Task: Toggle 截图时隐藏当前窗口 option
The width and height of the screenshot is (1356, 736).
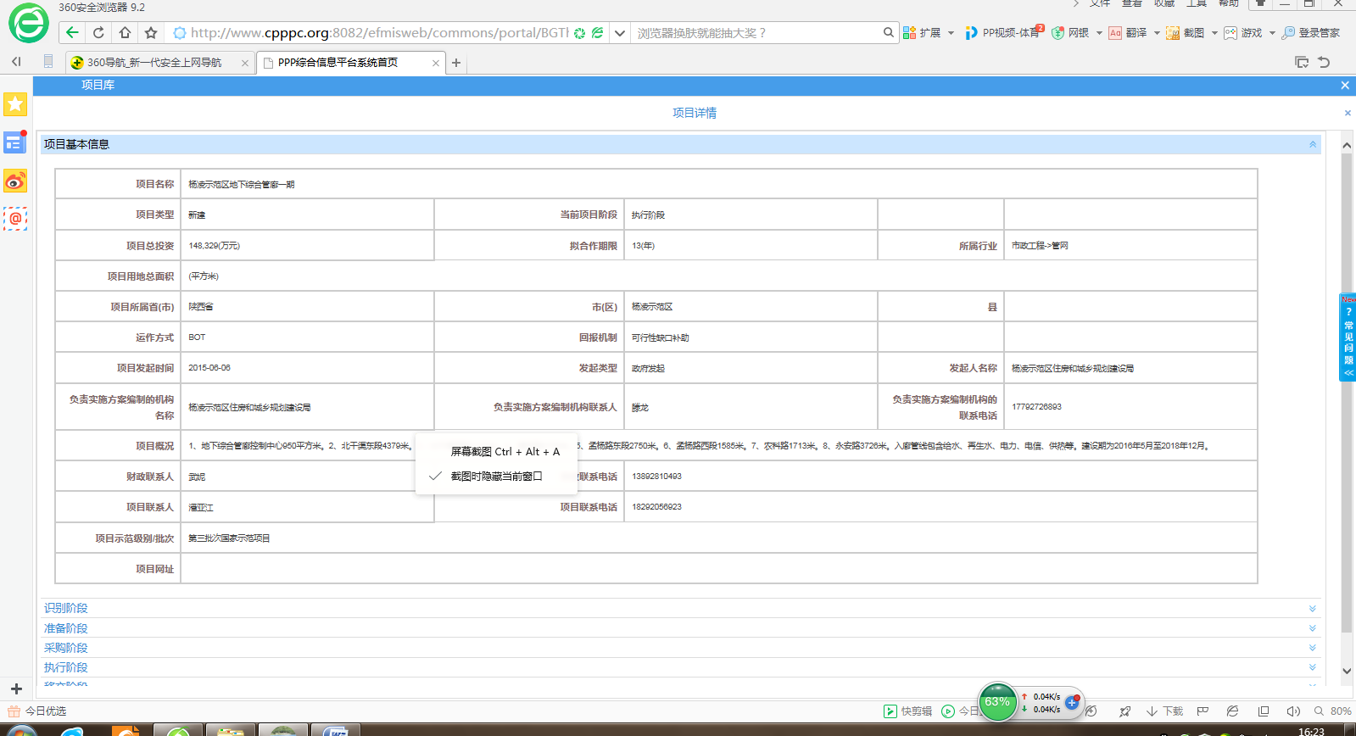Action: [x=497, y=477]
